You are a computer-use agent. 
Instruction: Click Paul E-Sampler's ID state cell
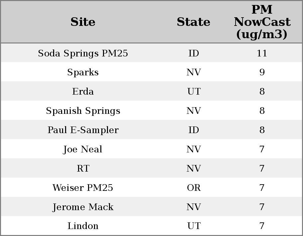coord(194,130)
